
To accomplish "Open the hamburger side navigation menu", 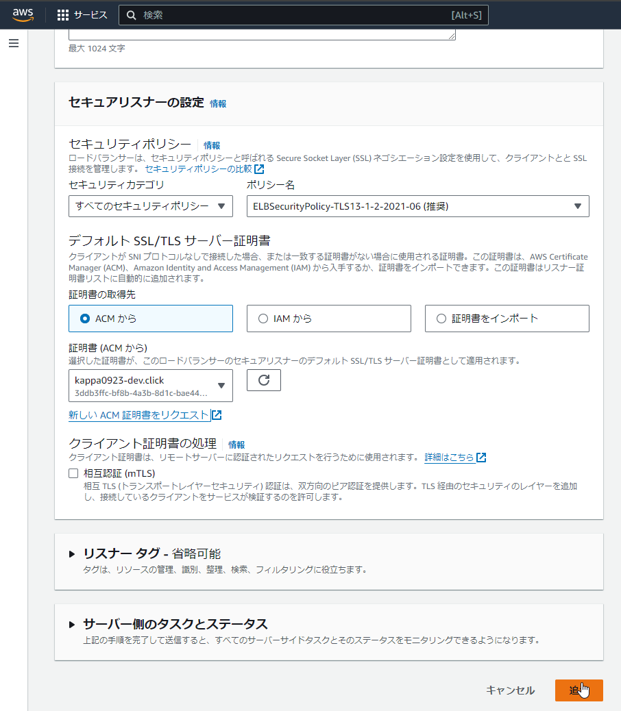I will [14, 43].
